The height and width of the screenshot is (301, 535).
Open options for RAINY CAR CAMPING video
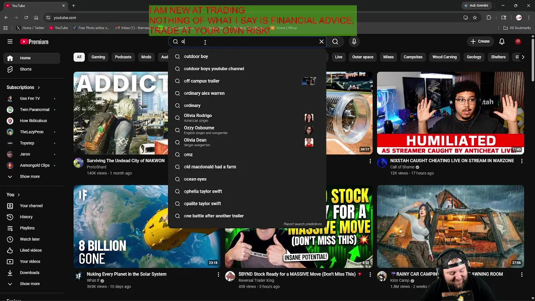522,274
